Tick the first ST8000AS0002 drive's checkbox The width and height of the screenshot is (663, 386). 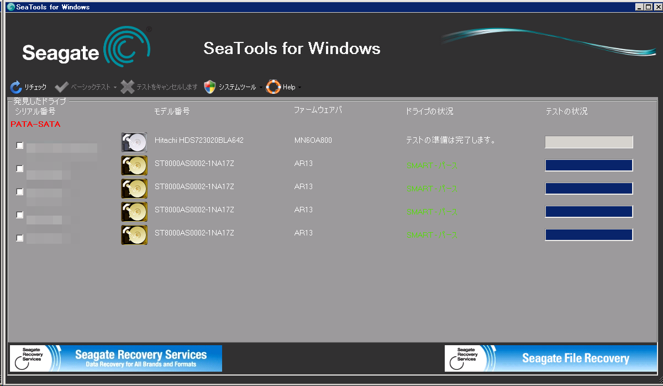click(20, 169)
